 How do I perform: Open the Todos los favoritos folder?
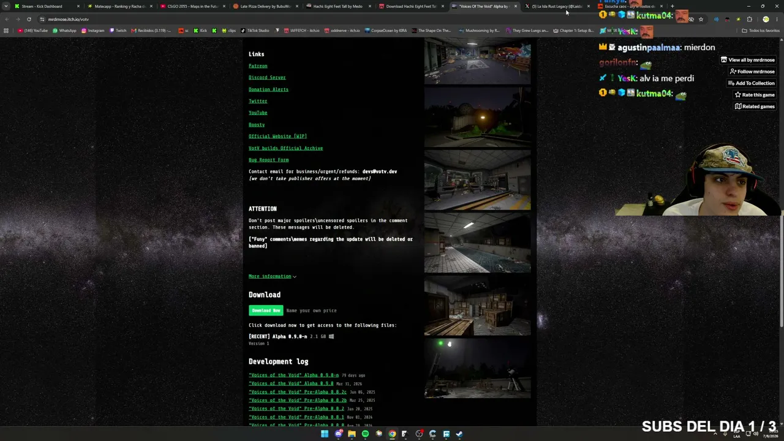(x=761, y=31)
